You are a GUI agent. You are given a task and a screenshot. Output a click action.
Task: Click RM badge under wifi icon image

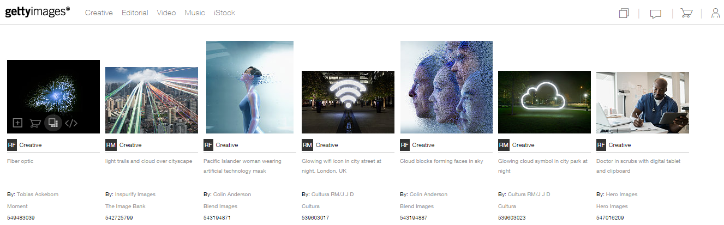point(307,145)
